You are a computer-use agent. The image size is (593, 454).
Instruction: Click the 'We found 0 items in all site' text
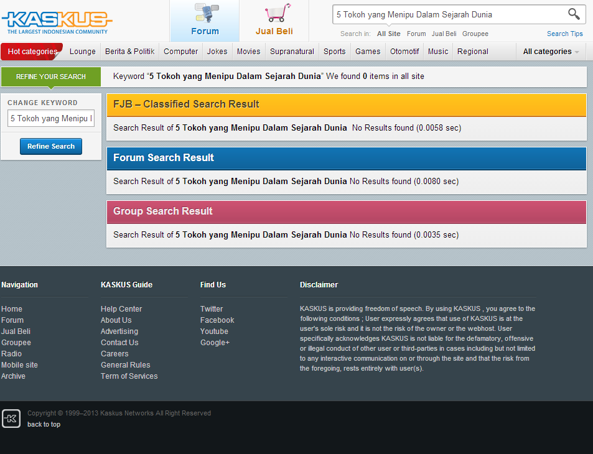375,76
